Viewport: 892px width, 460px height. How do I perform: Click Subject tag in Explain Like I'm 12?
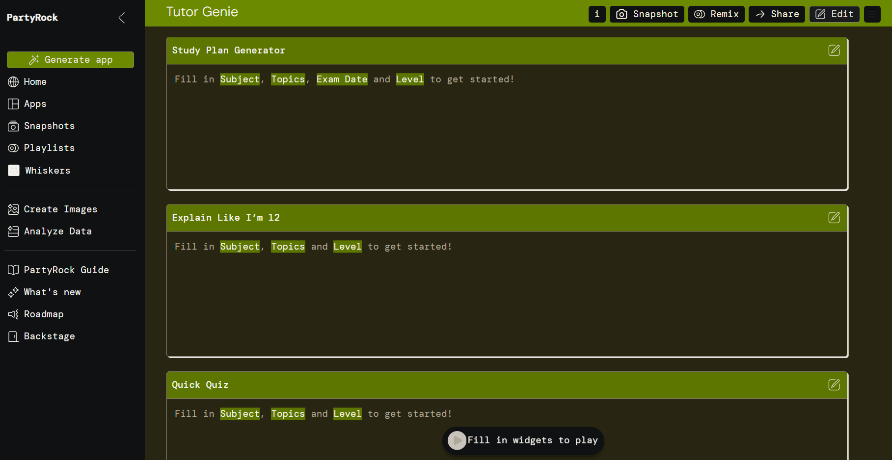(x=240, y=247)
